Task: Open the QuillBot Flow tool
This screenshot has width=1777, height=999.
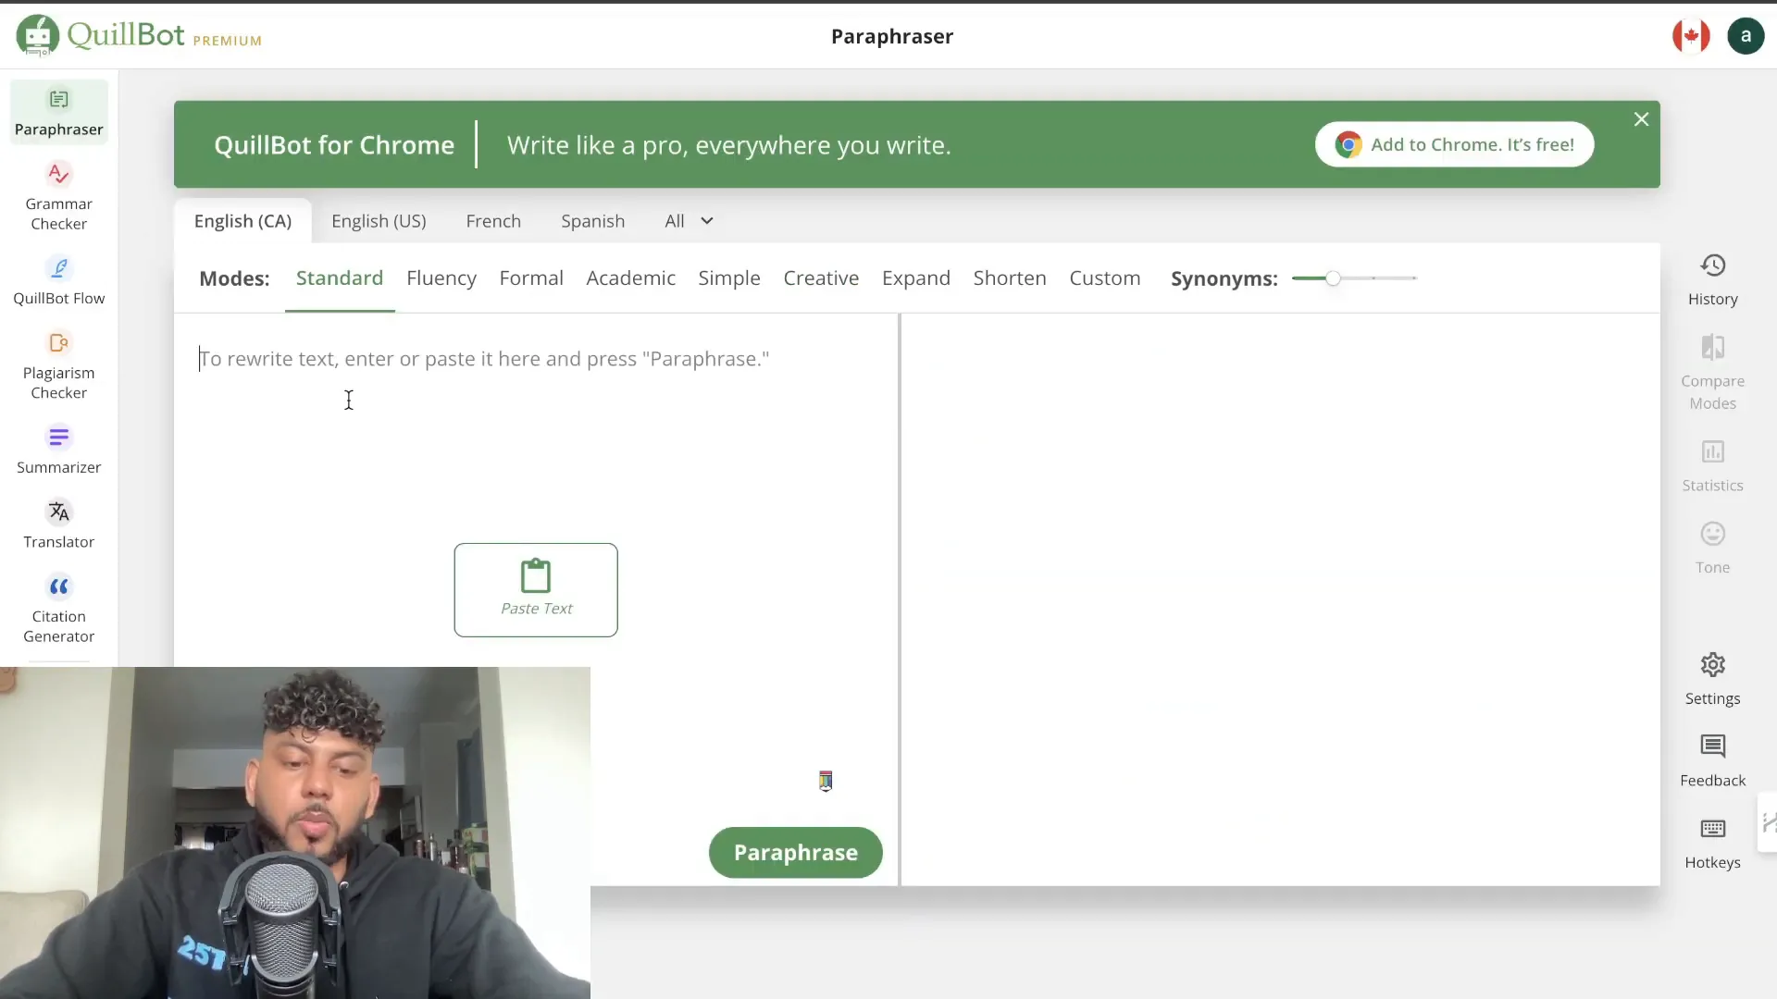Action: (x=58, y=279)
